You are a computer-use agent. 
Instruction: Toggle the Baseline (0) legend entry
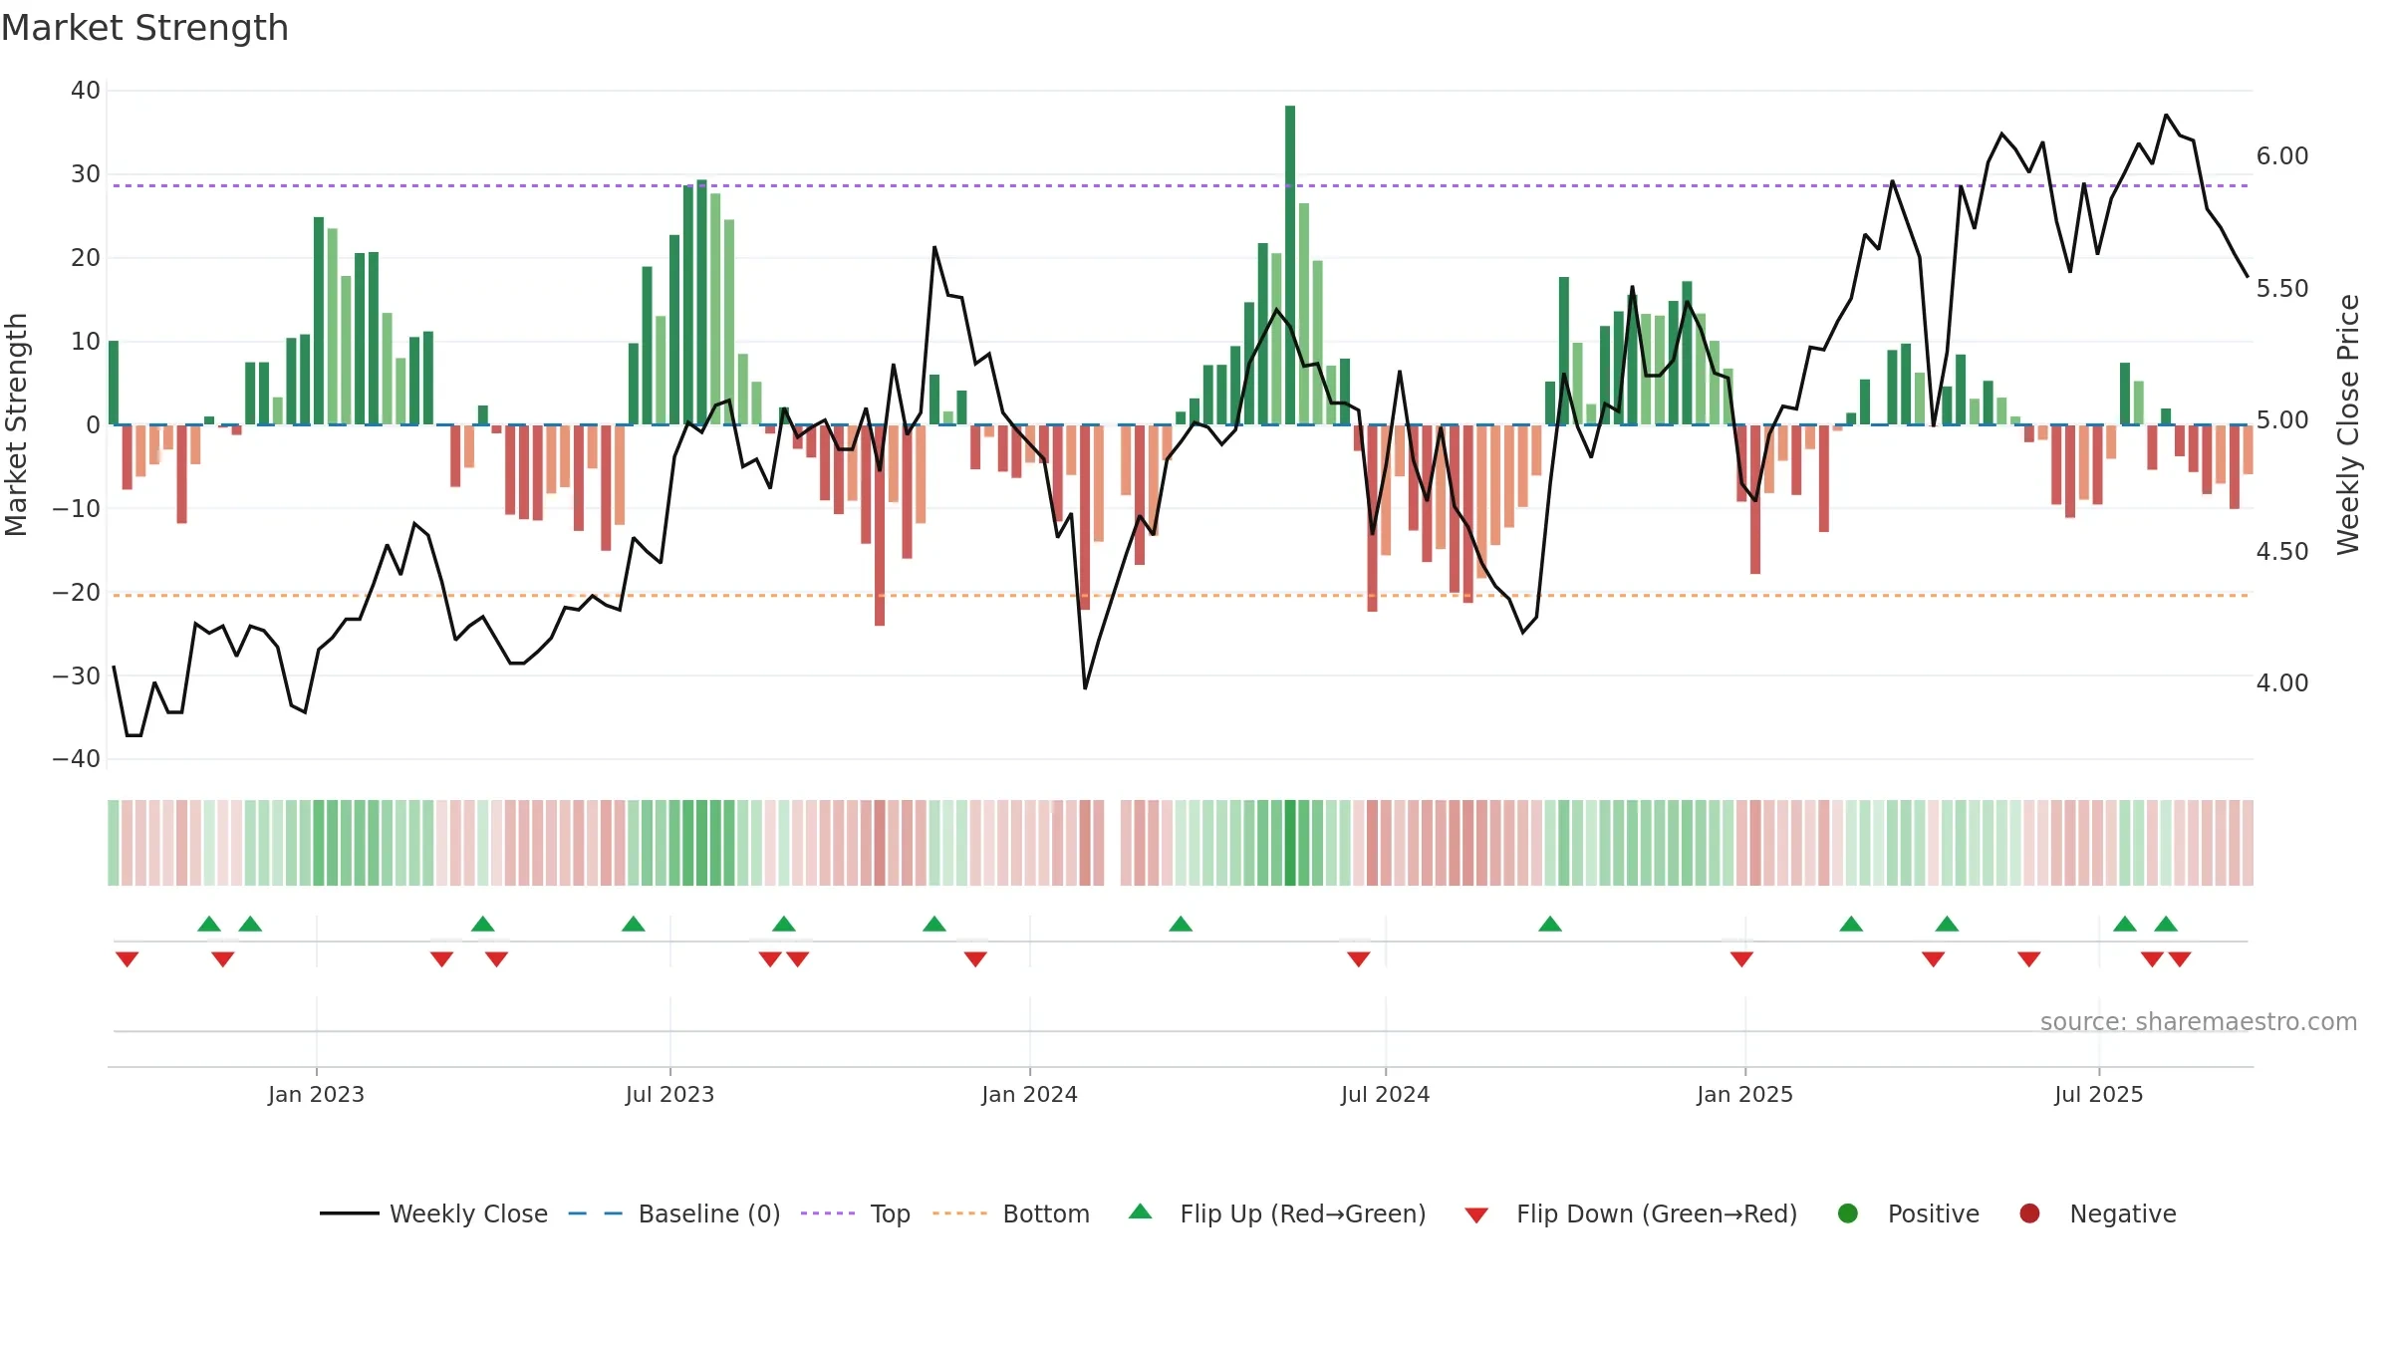(x=673, y=1213)
